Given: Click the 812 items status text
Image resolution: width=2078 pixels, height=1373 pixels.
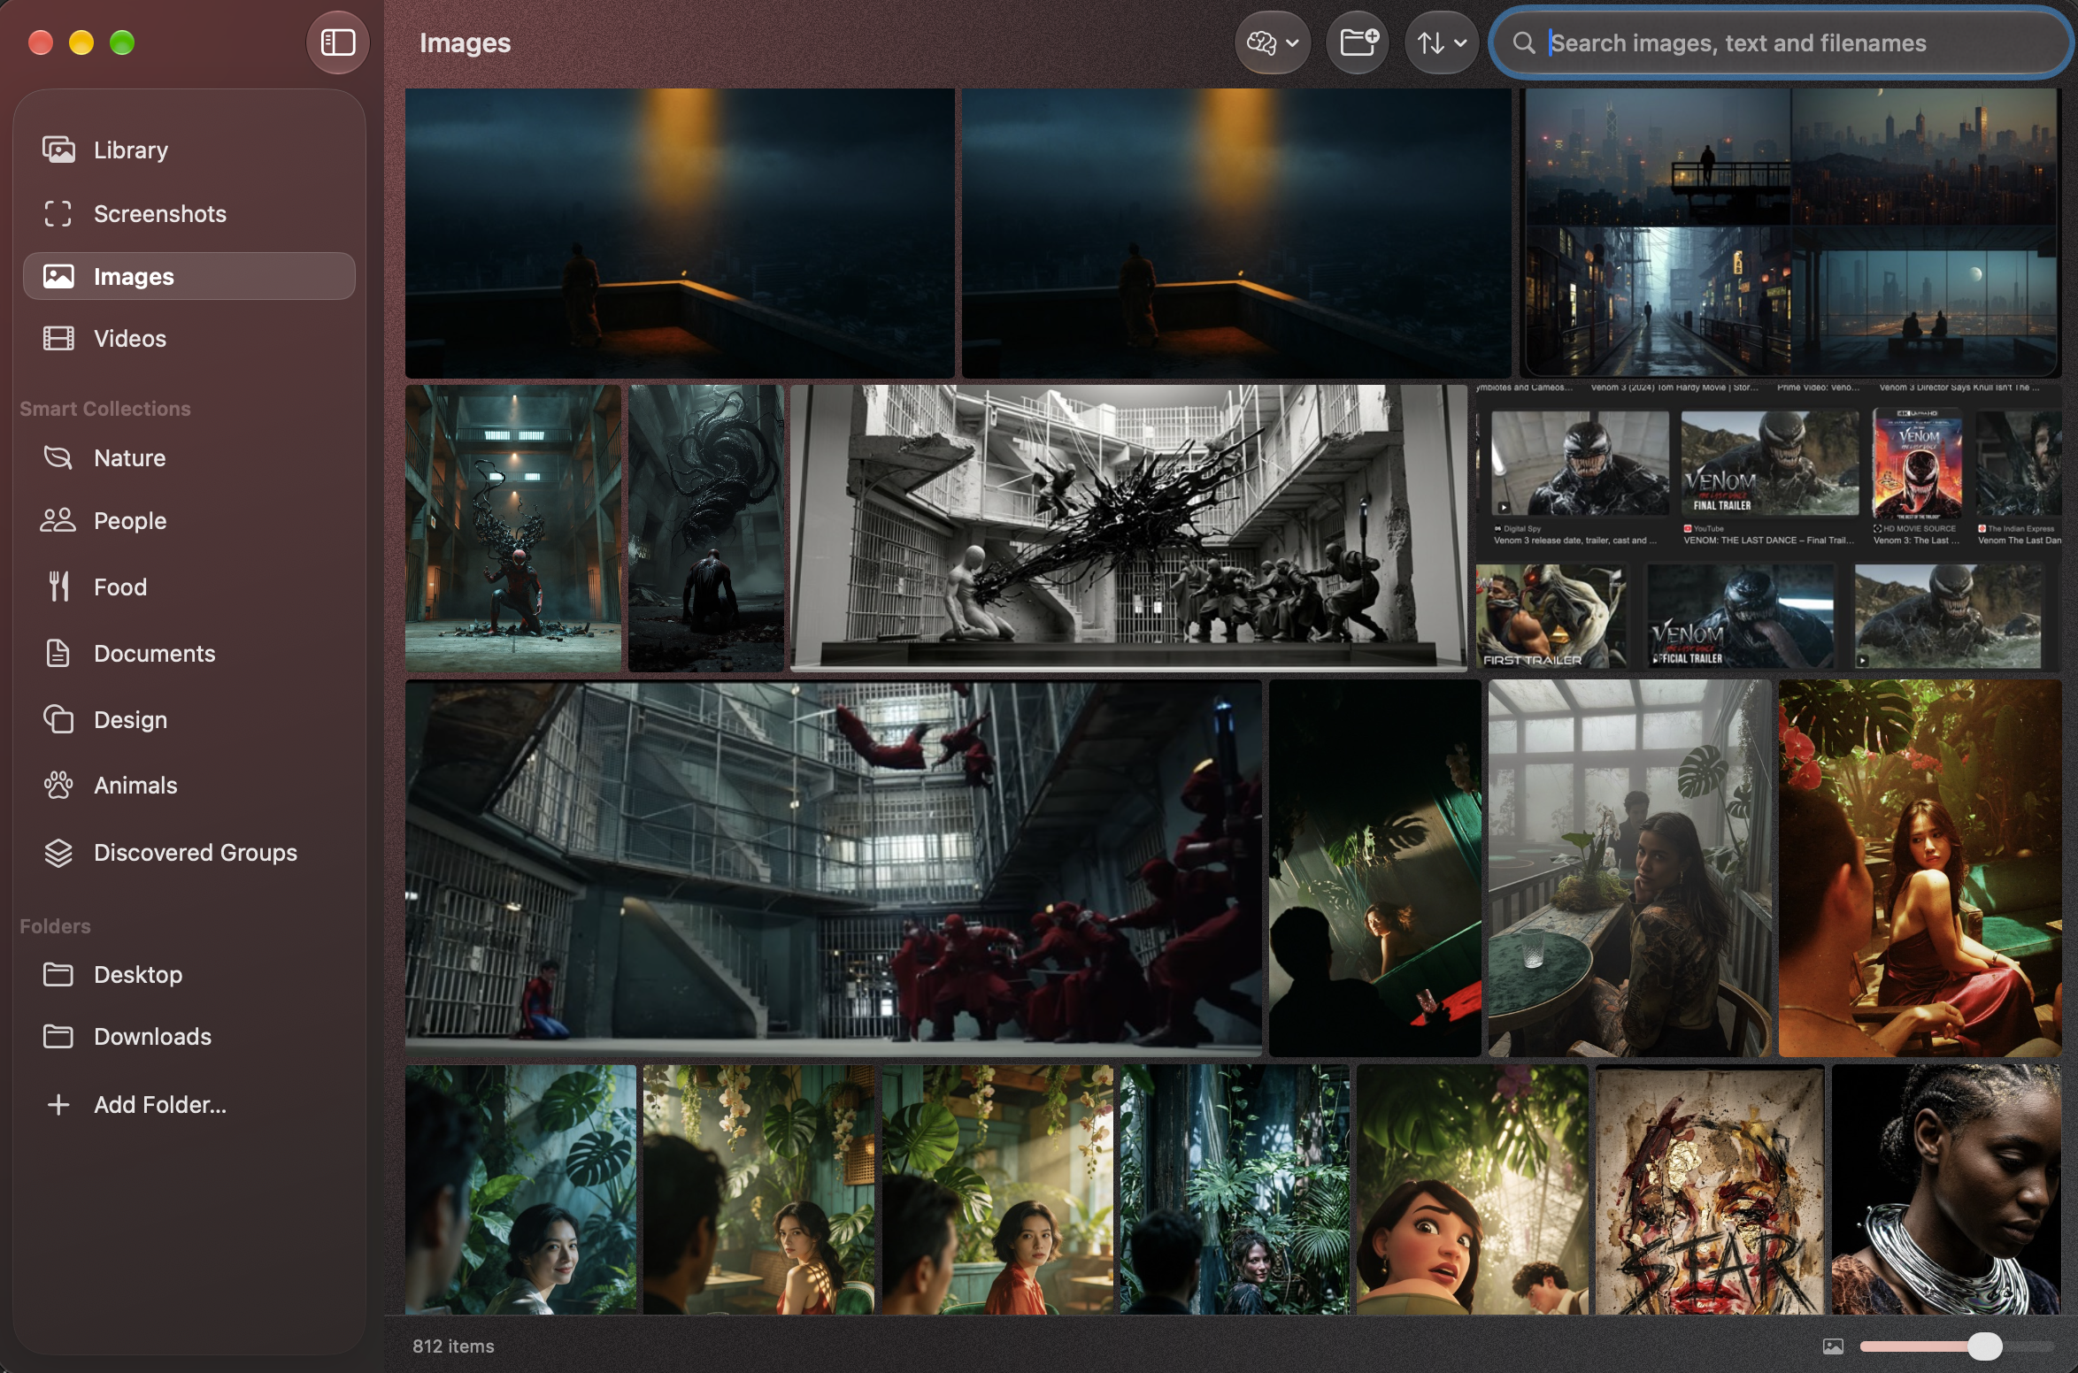Looking at the screenshot, I should coord(453,1346).
